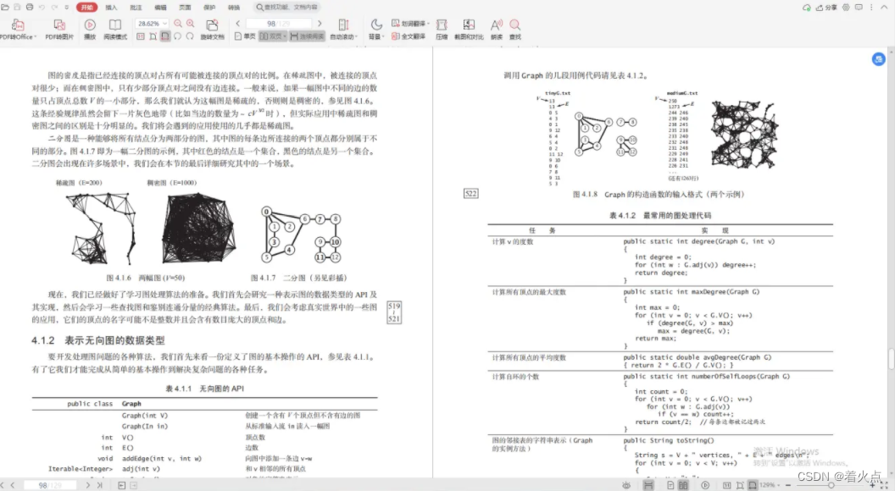Enter 阅读模式 (reading mode)
Image resolution: width=895 pixels, height=491 pixels.
coord(114,30)
